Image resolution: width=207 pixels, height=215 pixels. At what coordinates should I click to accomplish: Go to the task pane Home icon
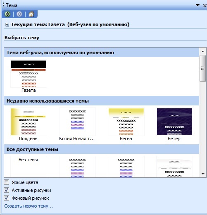31,14
